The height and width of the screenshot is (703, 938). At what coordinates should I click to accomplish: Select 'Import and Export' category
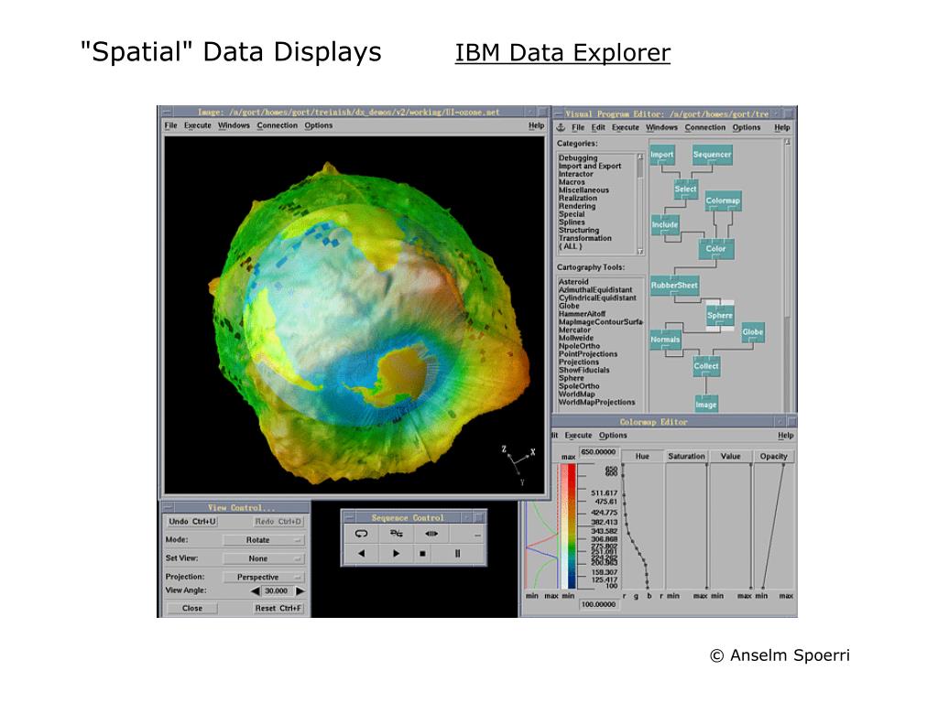click(x=590, y=167)
